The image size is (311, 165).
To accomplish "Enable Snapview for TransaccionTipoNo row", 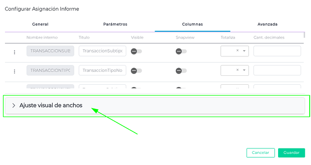I will pyautogui.click(x=181, y=71).
